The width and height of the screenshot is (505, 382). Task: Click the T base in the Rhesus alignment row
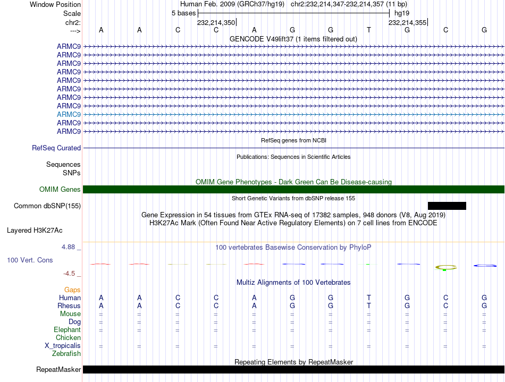(369, 305)
